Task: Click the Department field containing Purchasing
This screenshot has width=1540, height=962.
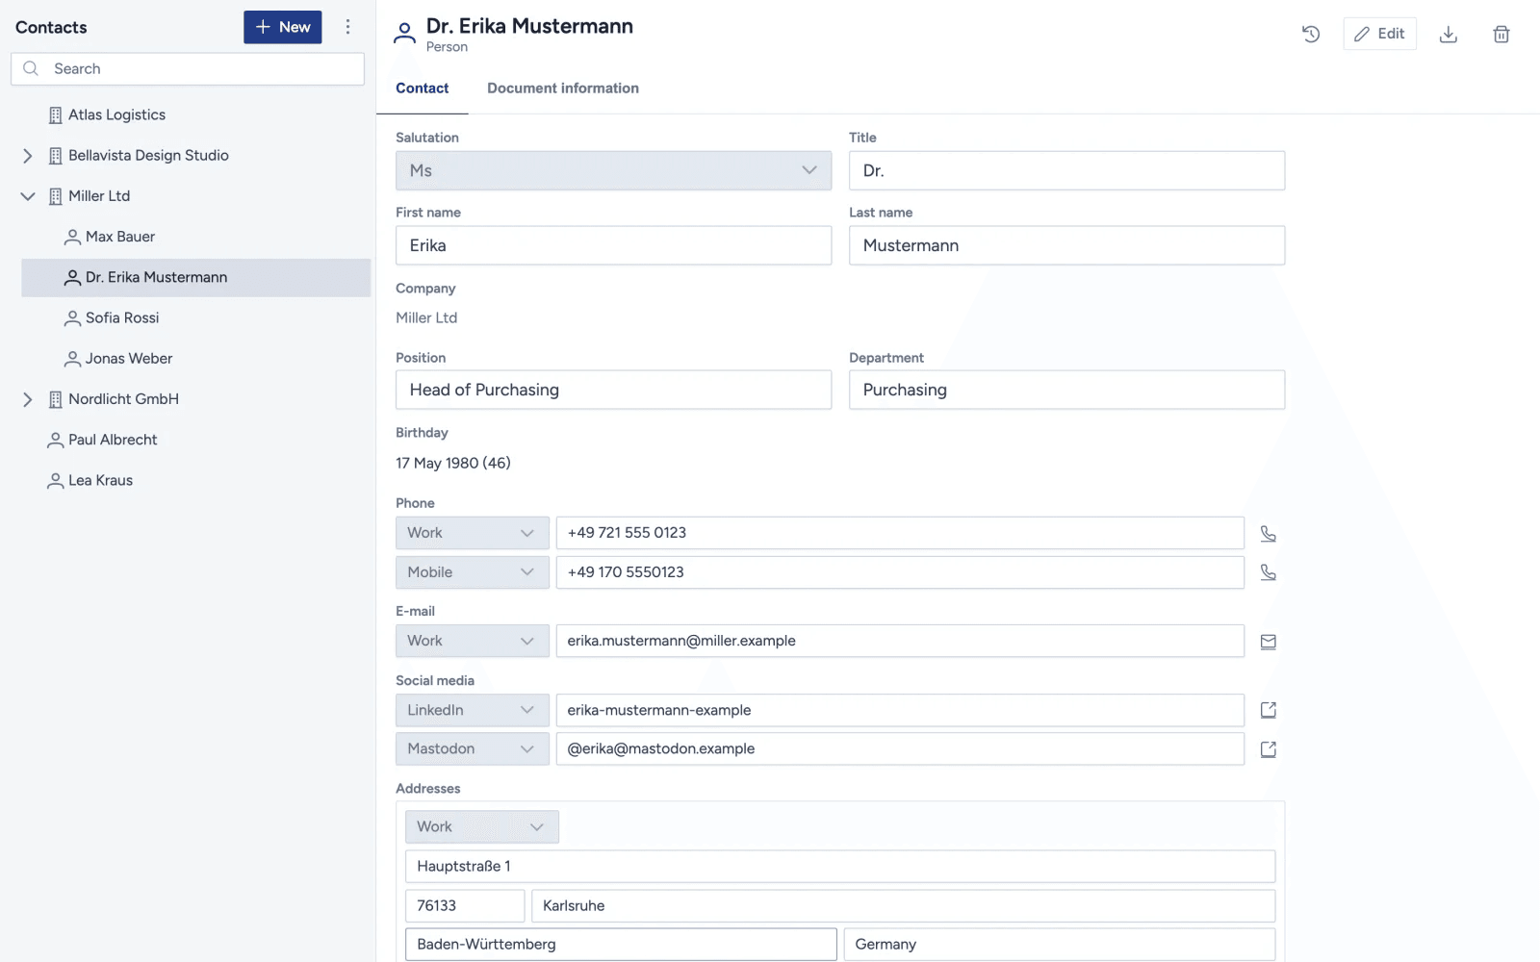Action: point(1066,390)
